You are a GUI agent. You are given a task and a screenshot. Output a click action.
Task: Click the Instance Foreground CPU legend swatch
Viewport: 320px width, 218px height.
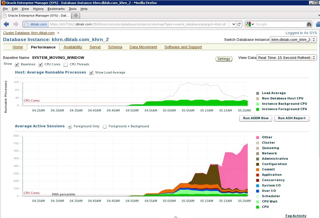(x=257, y=109)
